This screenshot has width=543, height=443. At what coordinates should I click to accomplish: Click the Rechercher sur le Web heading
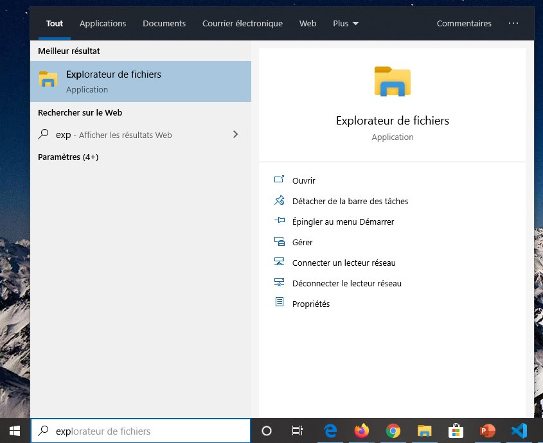click(80, 112)
